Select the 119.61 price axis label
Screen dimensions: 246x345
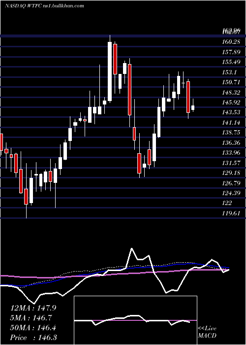pos(231,213)
